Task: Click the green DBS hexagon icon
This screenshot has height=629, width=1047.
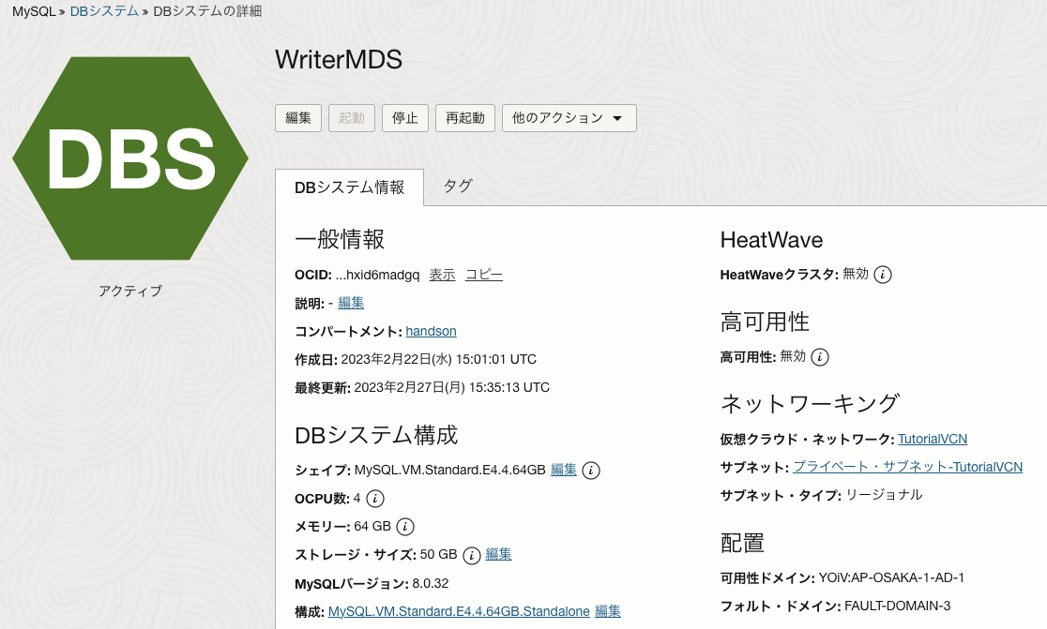Action: tap(130, 158)
